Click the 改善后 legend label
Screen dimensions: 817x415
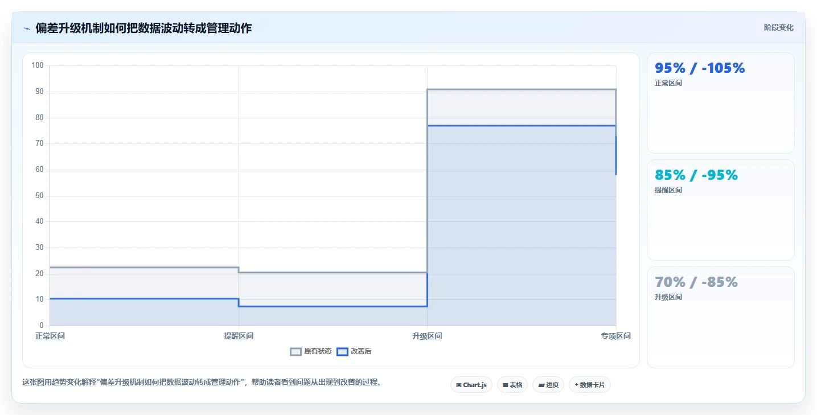click(x=361, y=352)
